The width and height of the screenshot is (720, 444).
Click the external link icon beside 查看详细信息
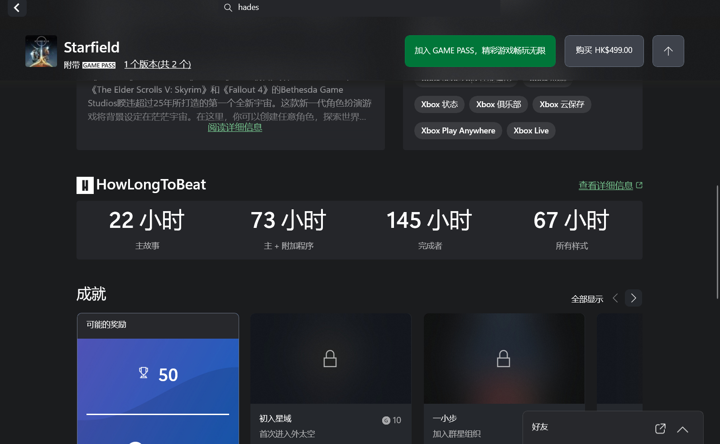pyautogui.click(x=639, y=185)
